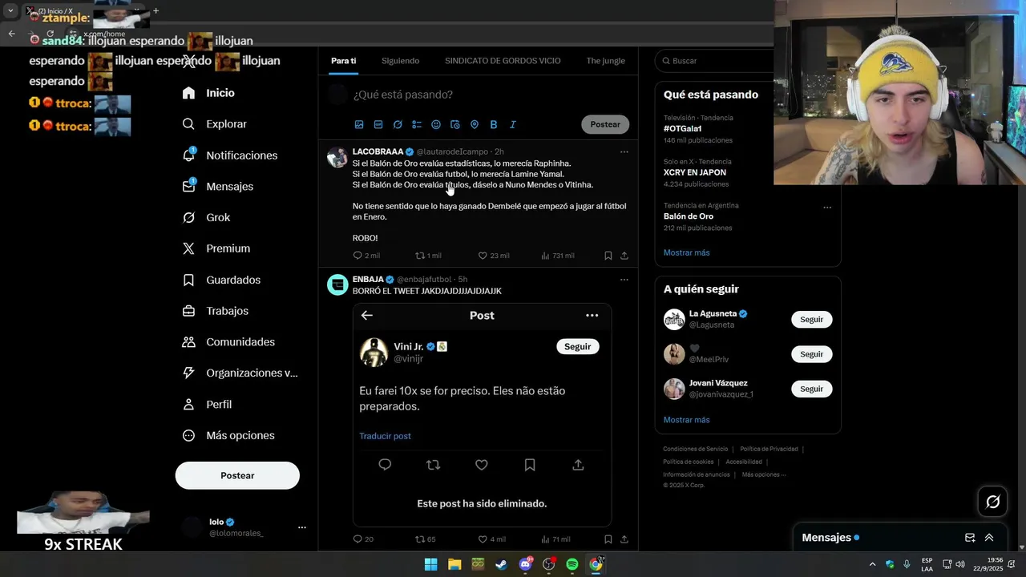The height and width of the screenshot is (577, 1026).
Task: Tag a location in composer
Action: point(475,124)
